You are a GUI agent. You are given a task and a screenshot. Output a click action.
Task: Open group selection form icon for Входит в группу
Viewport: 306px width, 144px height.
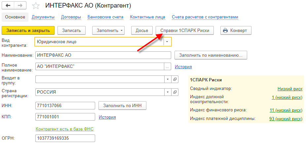tap(175, 79)
